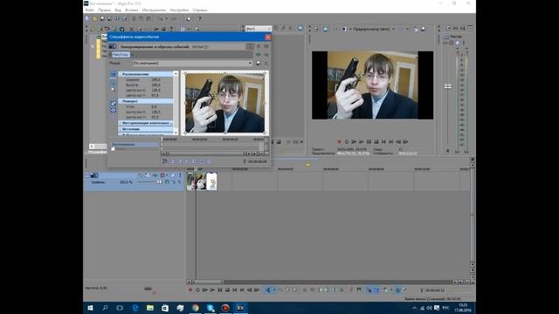Open the auto ripple mode dropdown arrow
The height and width of the screenshot is (314, 559).
tap(390, 290)
